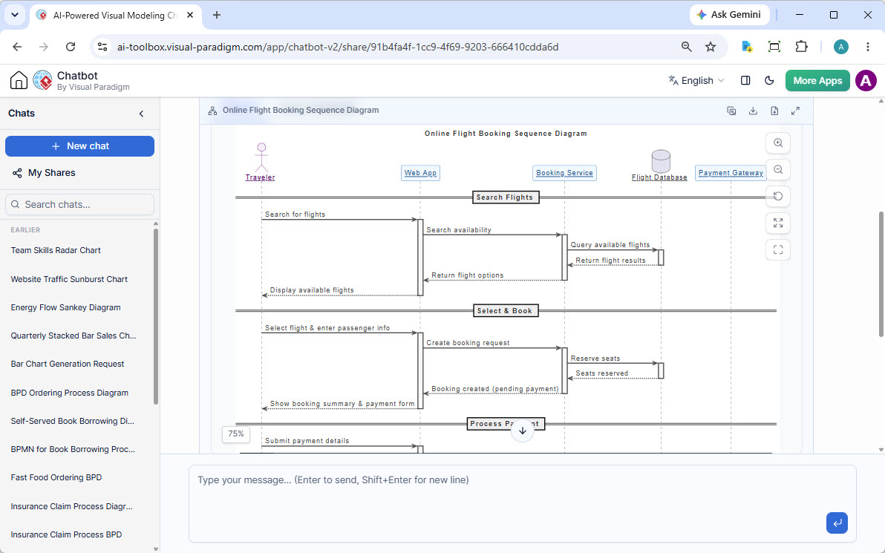The height and width of the screenshot is (553, 885).
Task: Click the Search Flights divider label
Action: 505,197
